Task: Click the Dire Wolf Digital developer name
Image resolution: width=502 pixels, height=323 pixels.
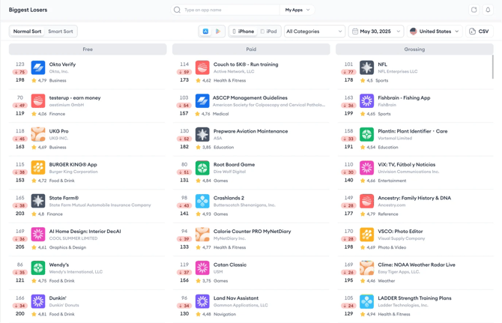Action: point(229,172)
